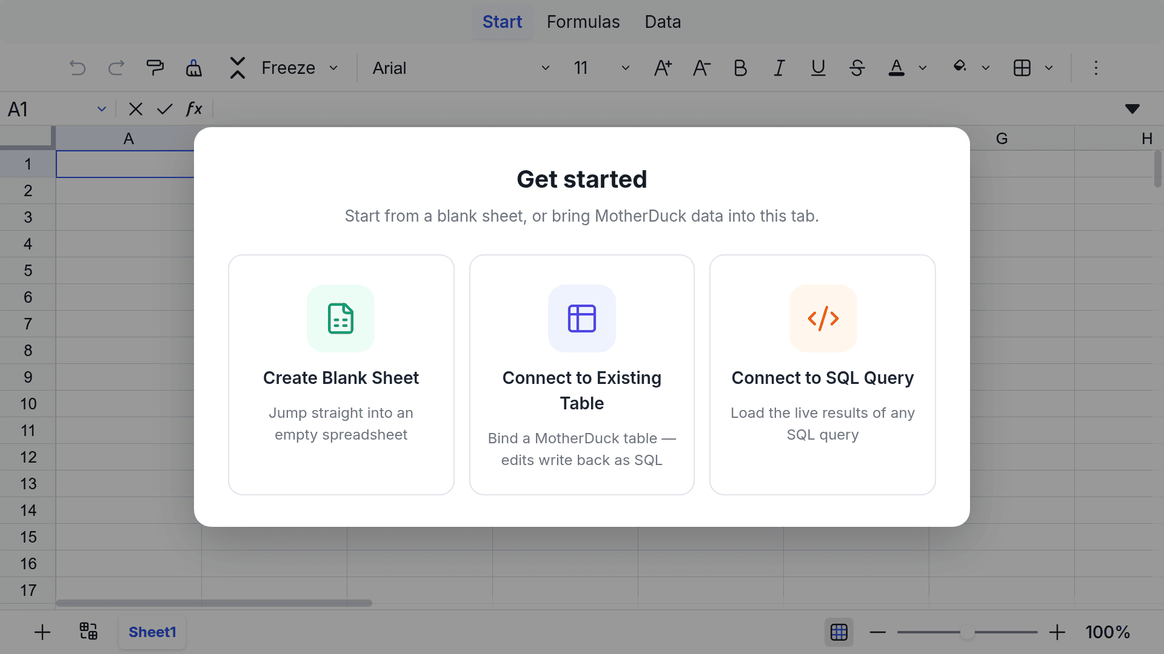Click the clear formatting icon
Viewport: 1164px width, 654px height.
point(194,68)
